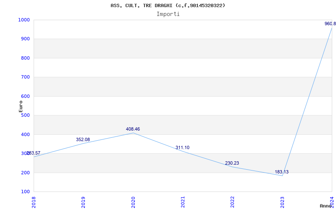Screen dimensions: 336x210
Task: Click the chart title ASS. CULT. TRE DRAGHI
Action: 168,5
